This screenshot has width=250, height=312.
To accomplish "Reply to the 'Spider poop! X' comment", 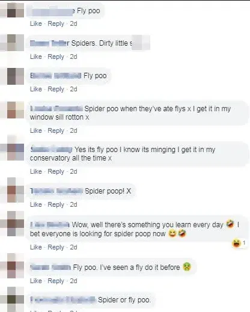I will tap(56, 204).
